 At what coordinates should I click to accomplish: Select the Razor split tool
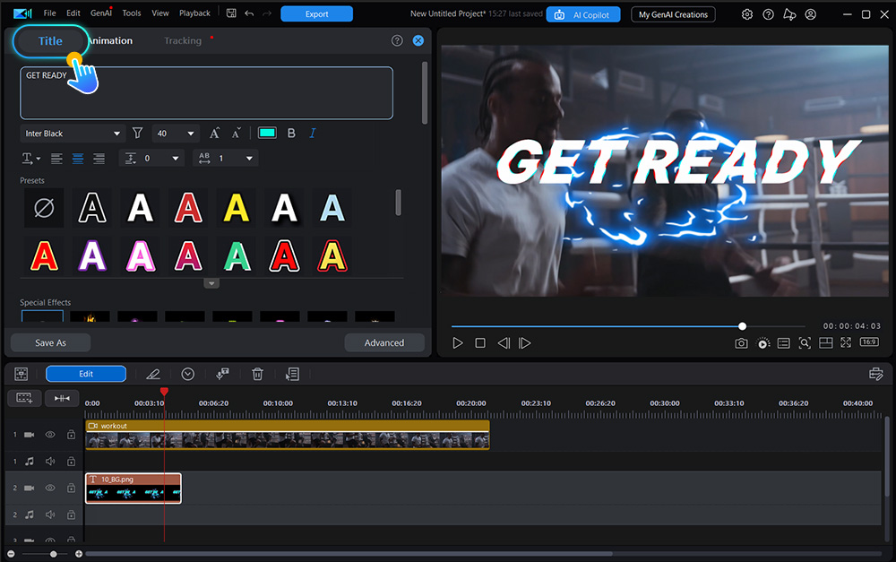click(152, 374)
